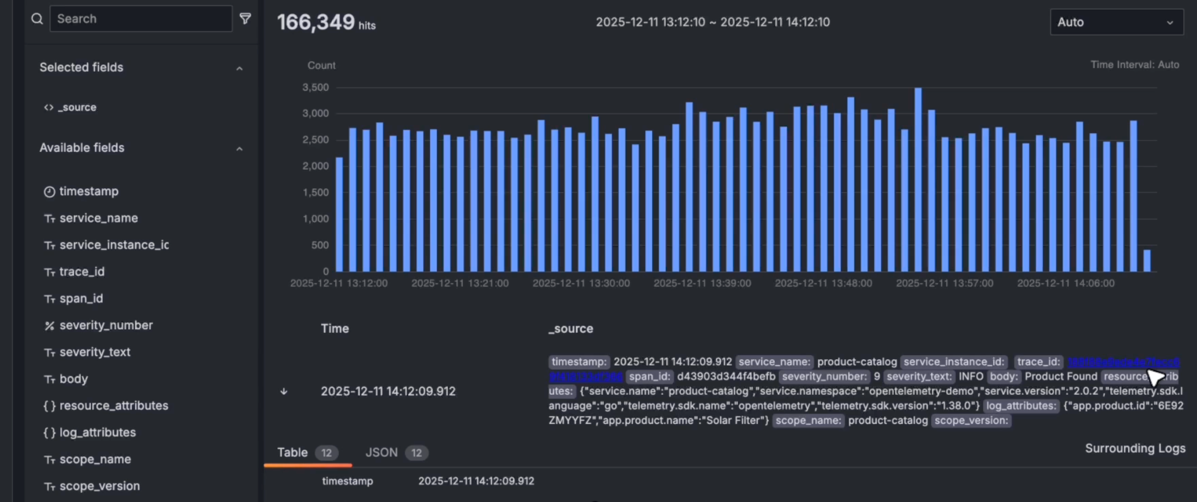Click the braces icon beside resource_attributes

click(x=50, y=406)
